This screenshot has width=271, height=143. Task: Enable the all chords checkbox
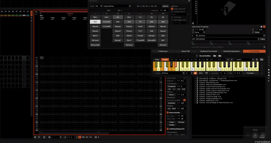[172, 17]
